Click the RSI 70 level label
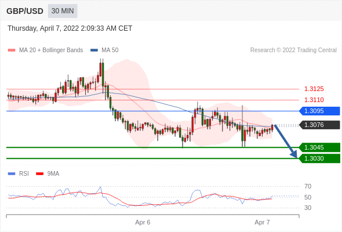 tap(308, 186)
